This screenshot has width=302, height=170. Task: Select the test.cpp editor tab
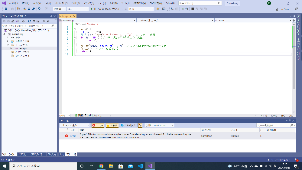click(64, 16)
